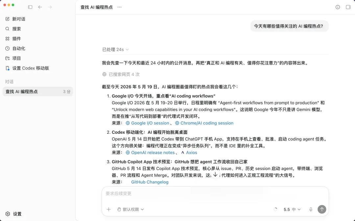Click the heading Codex 移动端化:AI 编程开始脱离桌面

(x=150, y=132)
